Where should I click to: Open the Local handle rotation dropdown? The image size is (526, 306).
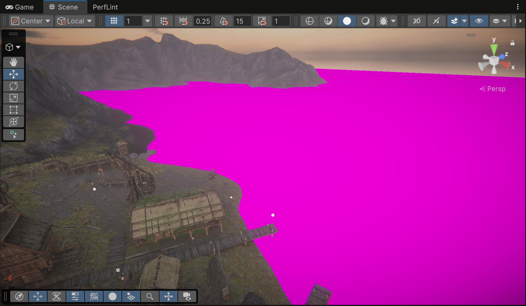tap(75, 21)
